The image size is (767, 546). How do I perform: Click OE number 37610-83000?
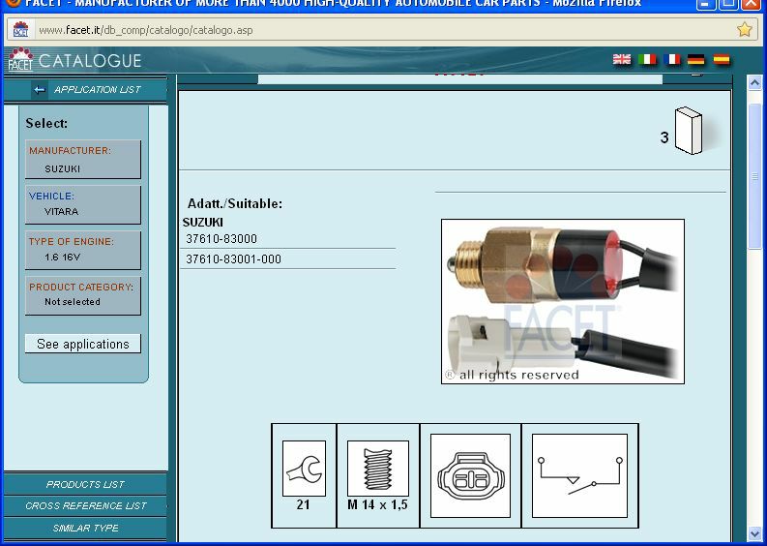point(221,239)
